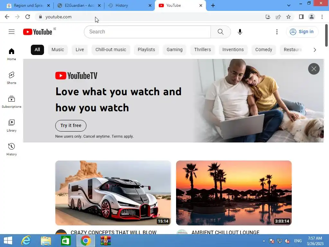Go forward in the browser

(x=17, y=17)
